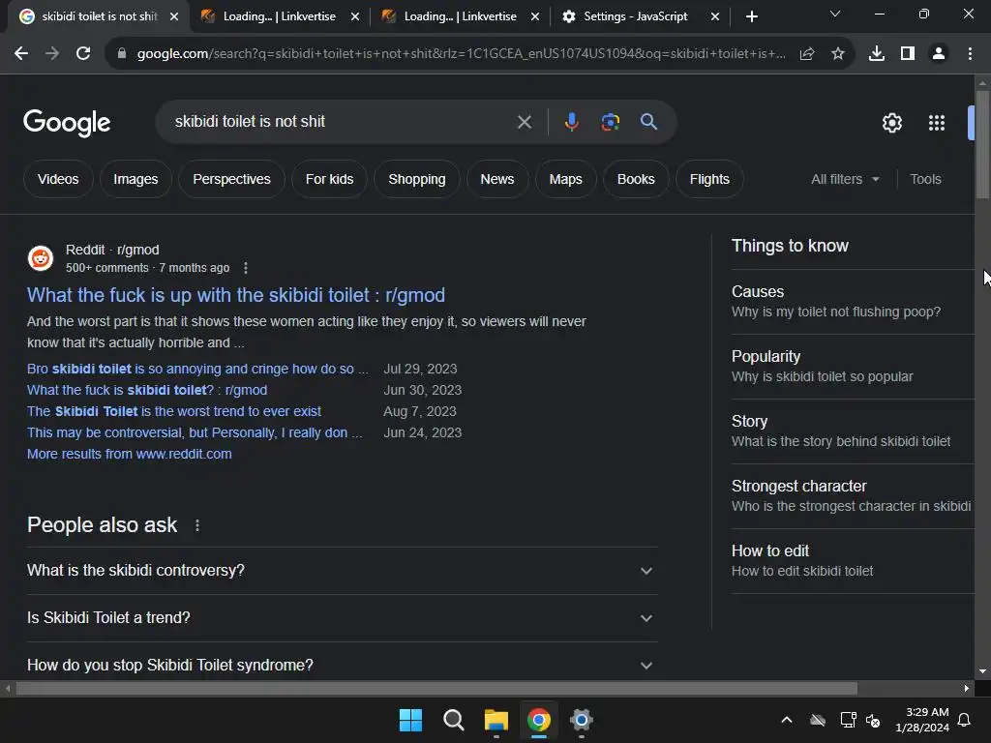Open the Causes topic under Things to know
Screen dimensions: 991x743
click(853, 302)
